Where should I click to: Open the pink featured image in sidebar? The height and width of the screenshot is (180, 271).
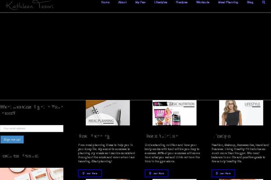[32, 174]
